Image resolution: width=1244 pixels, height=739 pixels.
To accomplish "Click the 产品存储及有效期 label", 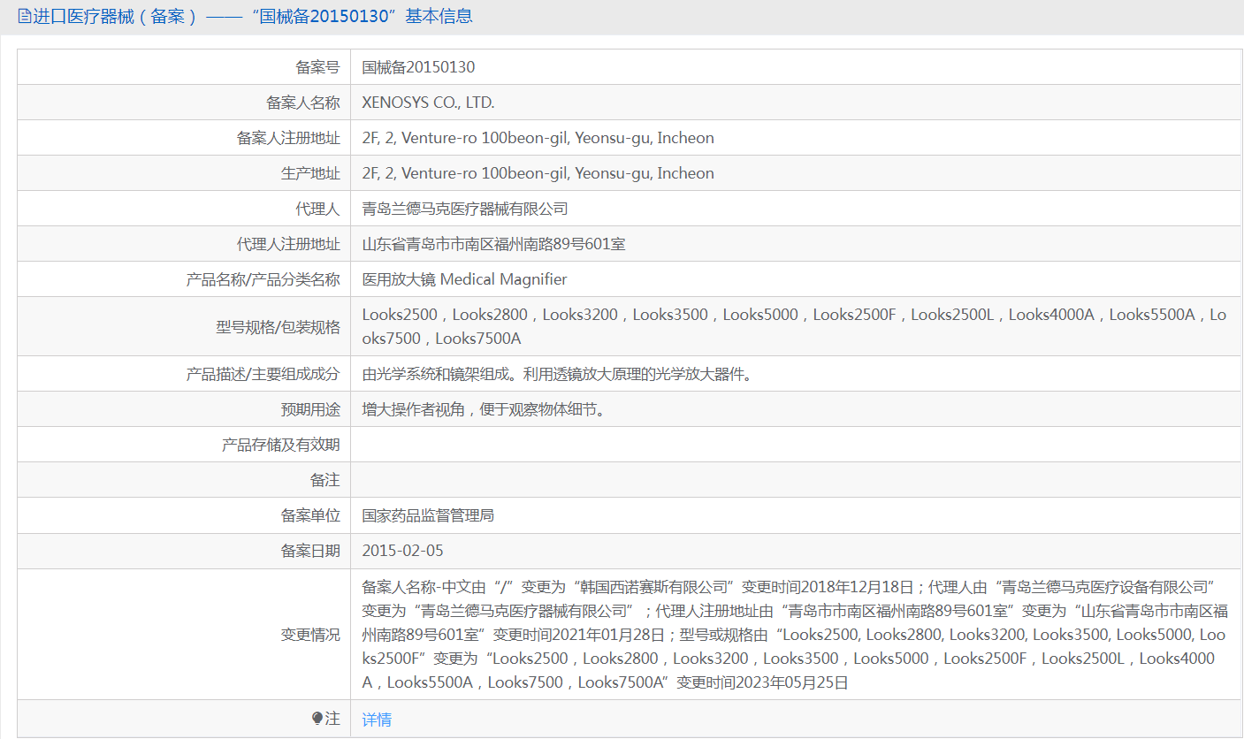I will point(281,445).
